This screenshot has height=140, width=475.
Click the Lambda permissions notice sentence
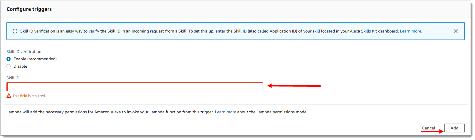click(x=157, y=112)
